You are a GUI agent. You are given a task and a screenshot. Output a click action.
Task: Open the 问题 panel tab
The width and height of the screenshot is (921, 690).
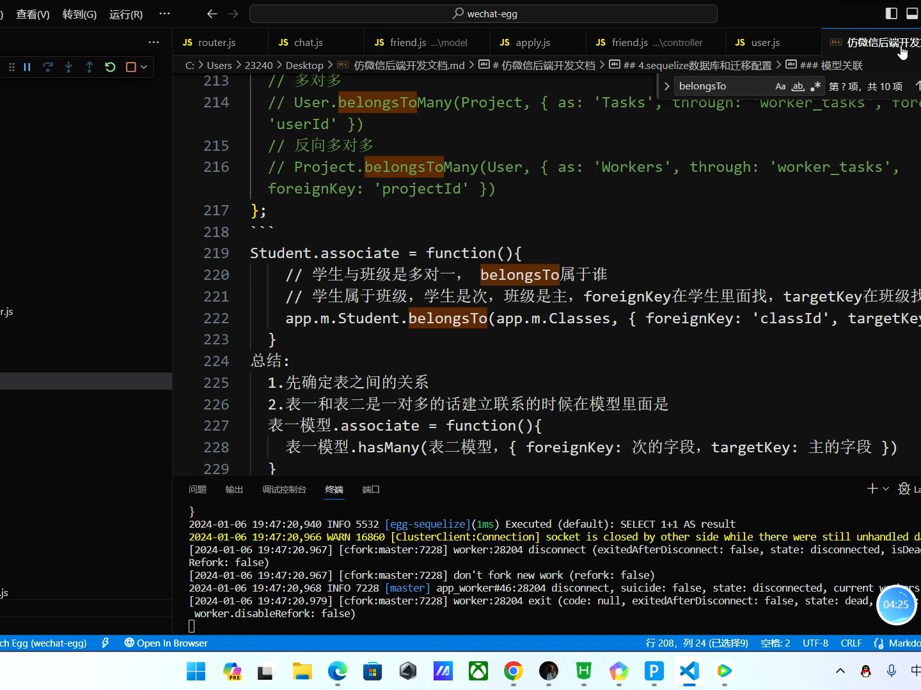click(198, 489)
